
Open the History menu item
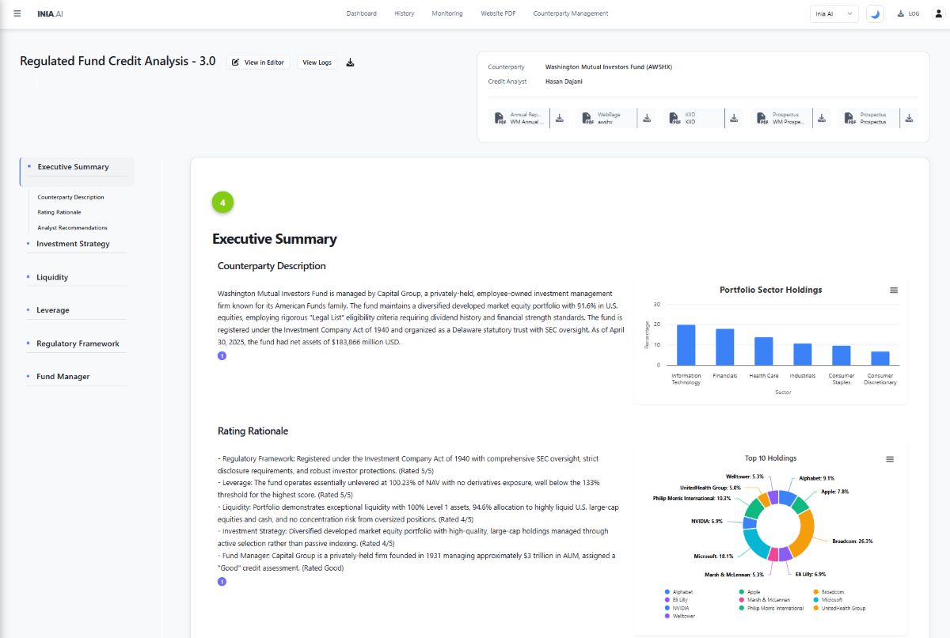tap(405, 13)
